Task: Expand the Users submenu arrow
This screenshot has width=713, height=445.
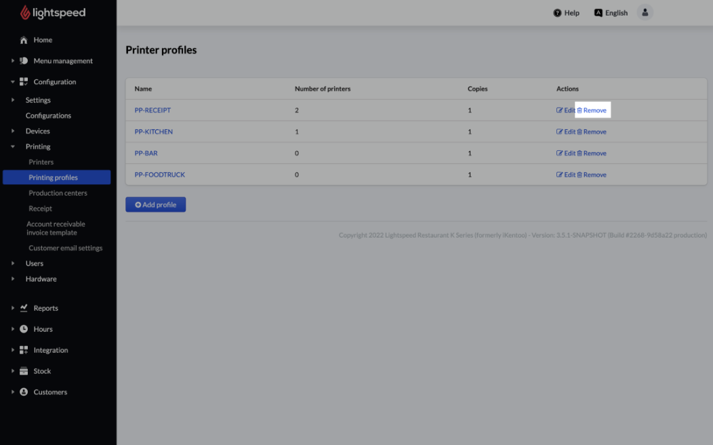Action: [12, 263]
